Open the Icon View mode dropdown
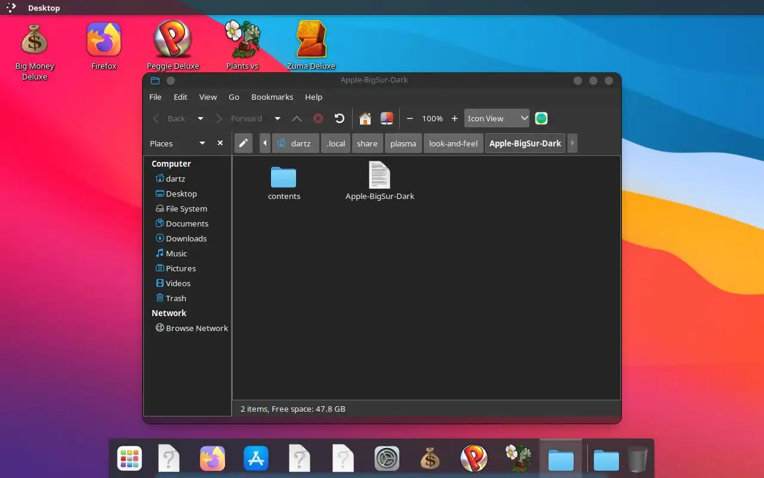Screen dimensions: 764x478 497,118
